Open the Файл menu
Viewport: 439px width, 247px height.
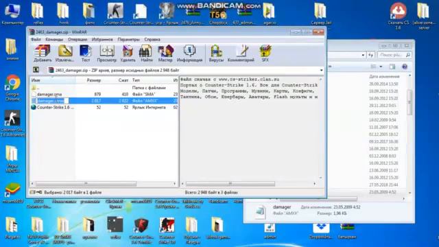[36, 40]
